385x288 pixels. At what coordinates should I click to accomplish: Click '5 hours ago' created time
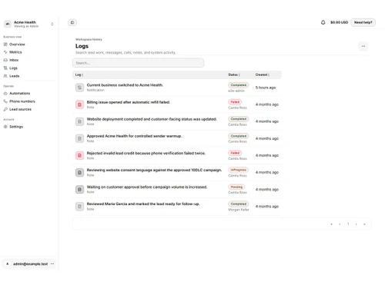(x=266, y=88)
